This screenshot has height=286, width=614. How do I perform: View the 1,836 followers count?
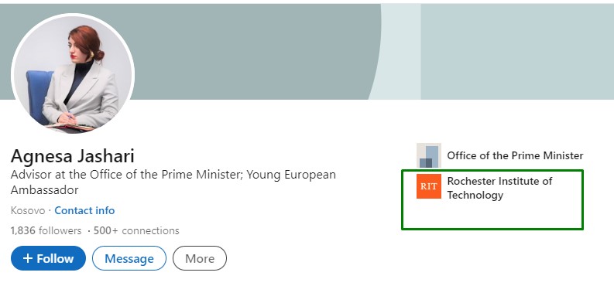46,230
